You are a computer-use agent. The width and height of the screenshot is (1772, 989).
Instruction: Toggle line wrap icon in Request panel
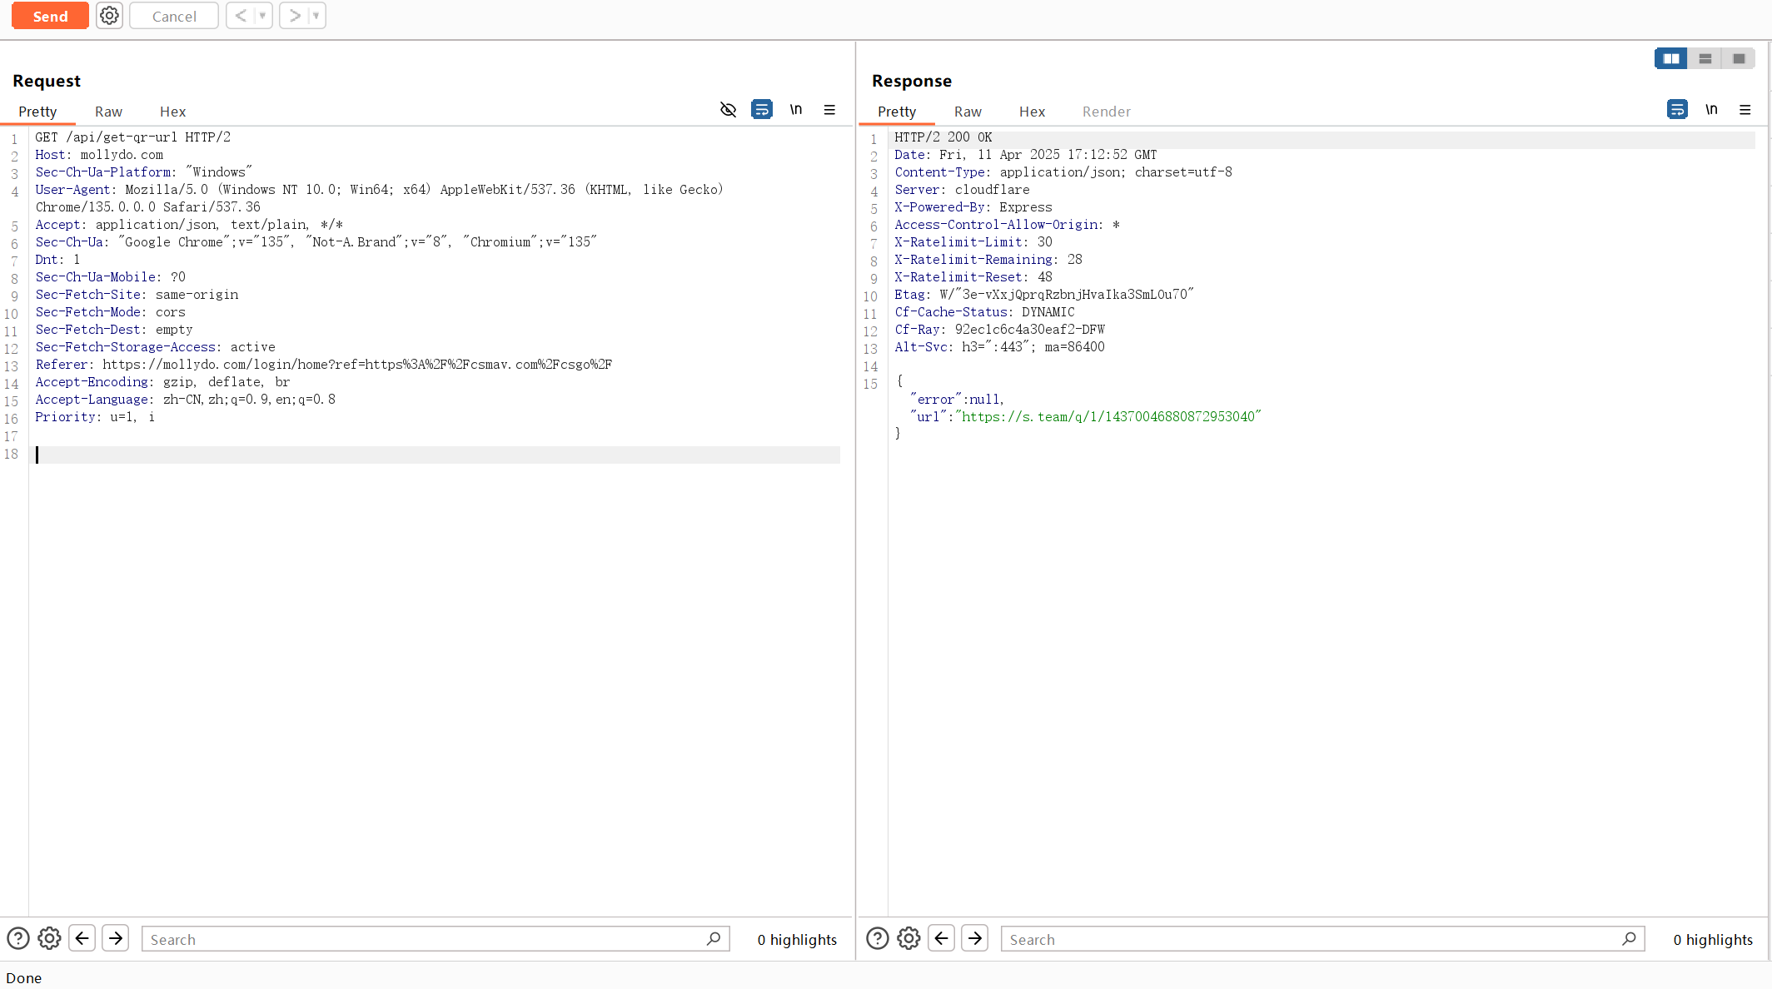tap(761, 110)
